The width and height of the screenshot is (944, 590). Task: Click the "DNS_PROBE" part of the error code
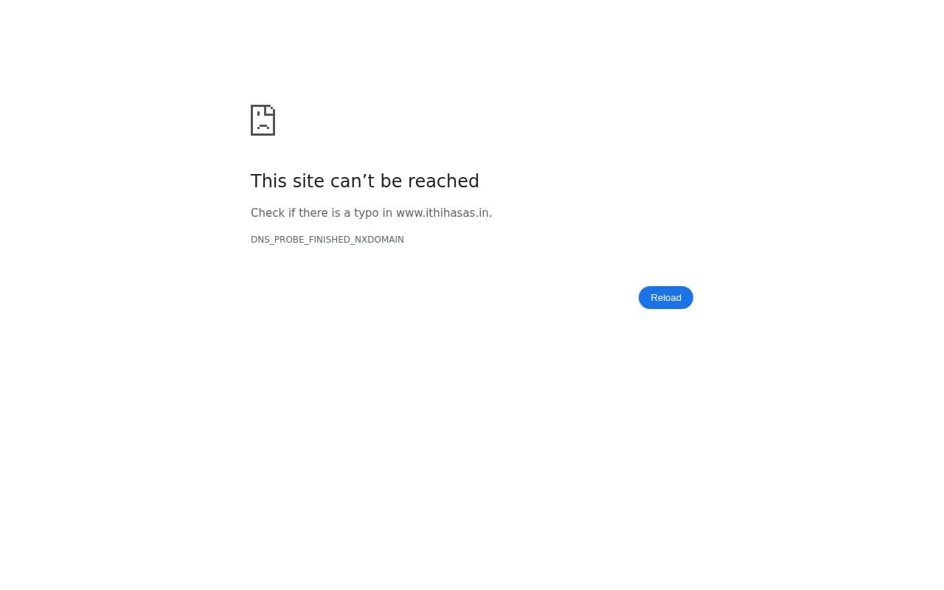278,240
